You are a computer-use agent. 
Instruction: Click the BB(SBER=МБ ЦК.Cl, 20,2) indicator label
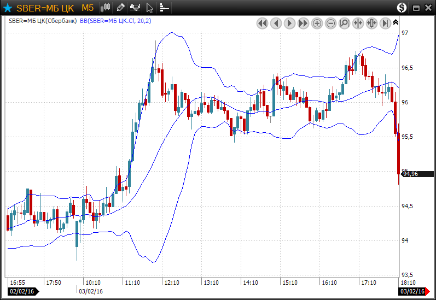pyautogui.click(x=116, y=21)
